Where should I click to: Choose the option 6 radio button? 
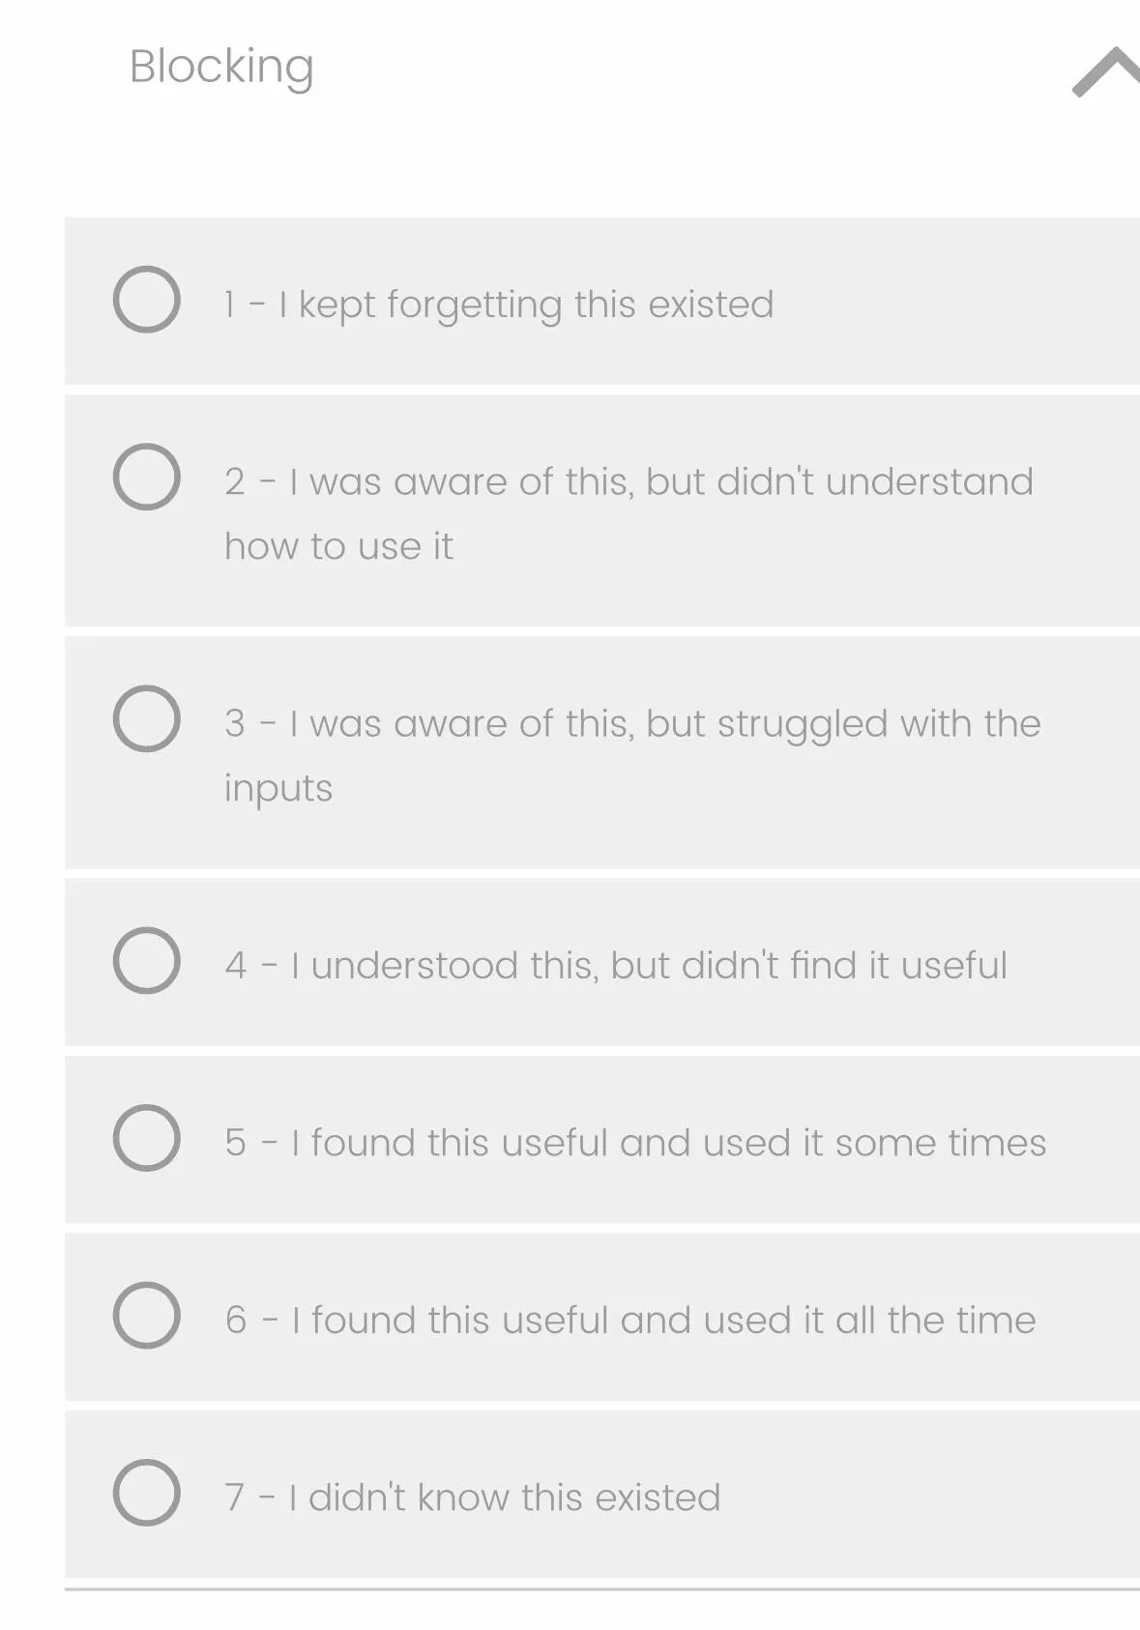[x=146, y=1315]
